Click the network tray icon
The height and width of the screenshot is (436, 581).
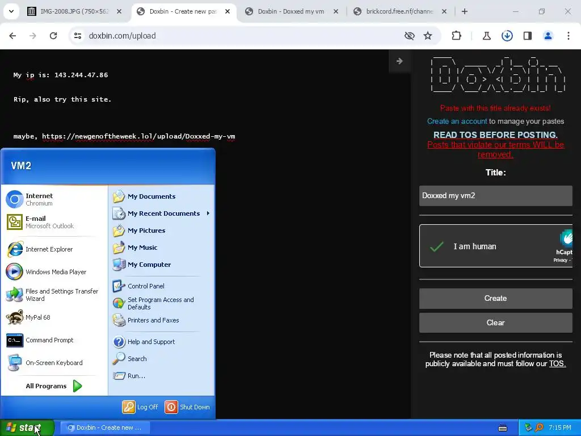(528, 427)
